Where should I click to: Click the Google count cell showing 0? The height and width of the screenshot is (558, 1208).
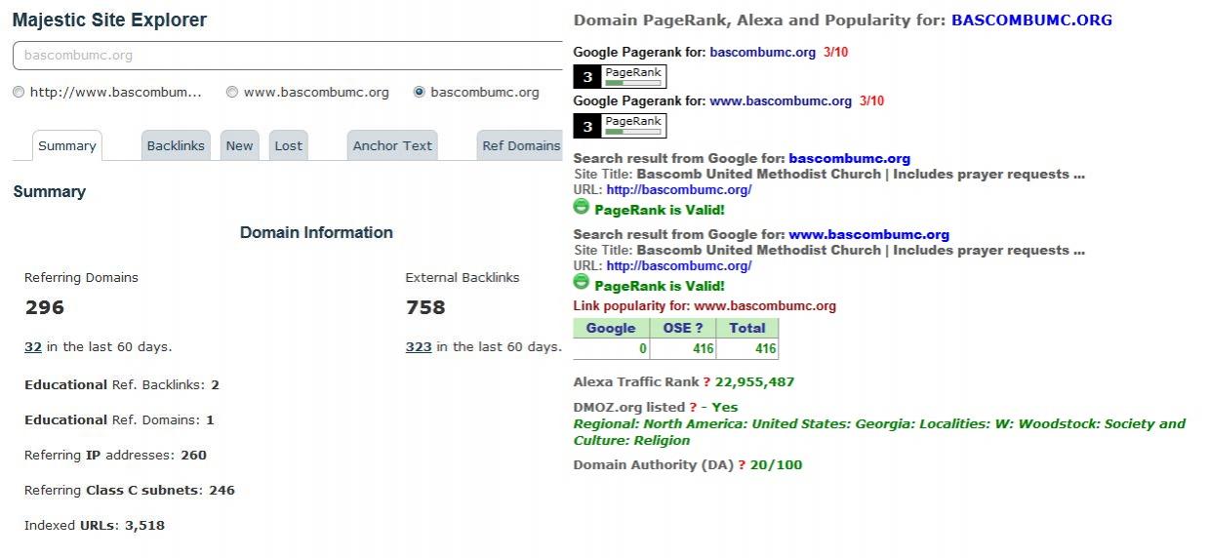click(611, 348)
